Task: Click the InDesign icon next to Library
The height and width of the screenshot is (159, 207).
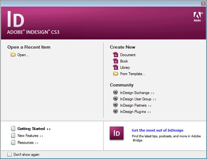Action: (116, 67)
